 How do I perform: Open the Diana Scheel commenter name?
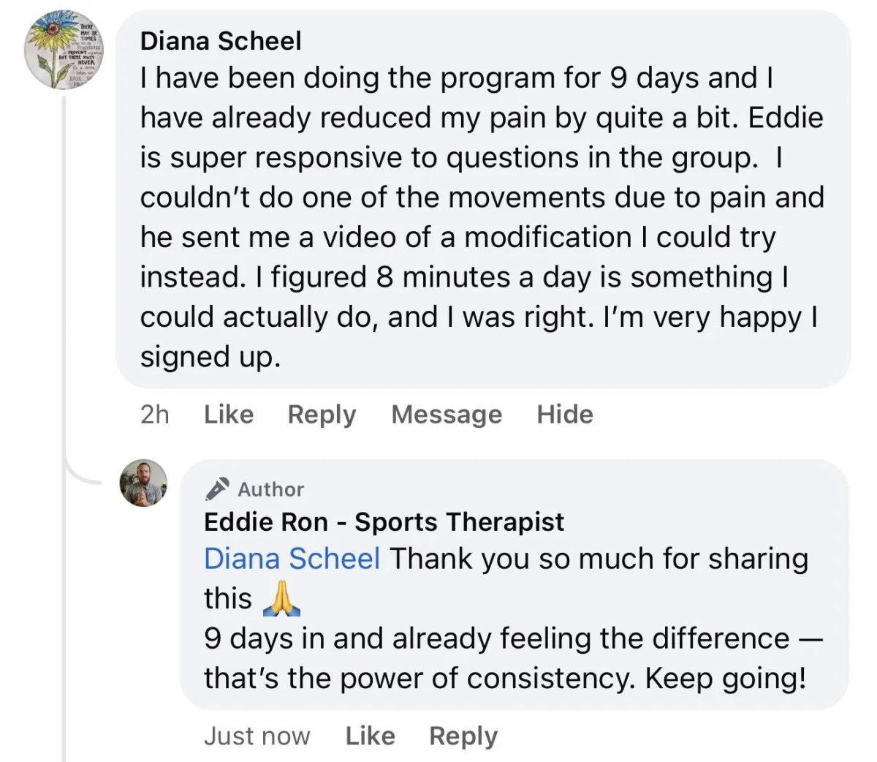(221, 41)
